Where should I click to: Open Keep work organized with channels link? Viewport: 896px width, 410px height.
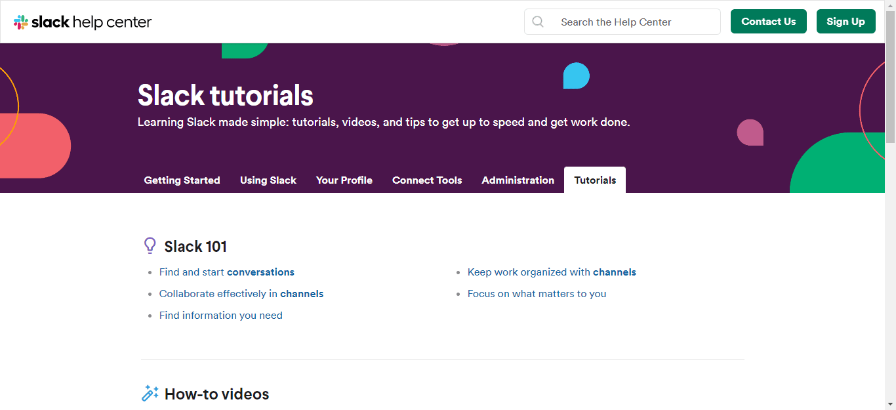(x=552, y=272)
